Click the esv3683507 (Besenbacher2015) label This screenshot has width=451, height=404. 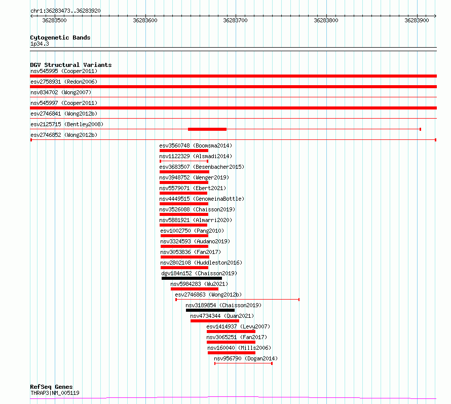pyautogui.click(x=202, y=167)
